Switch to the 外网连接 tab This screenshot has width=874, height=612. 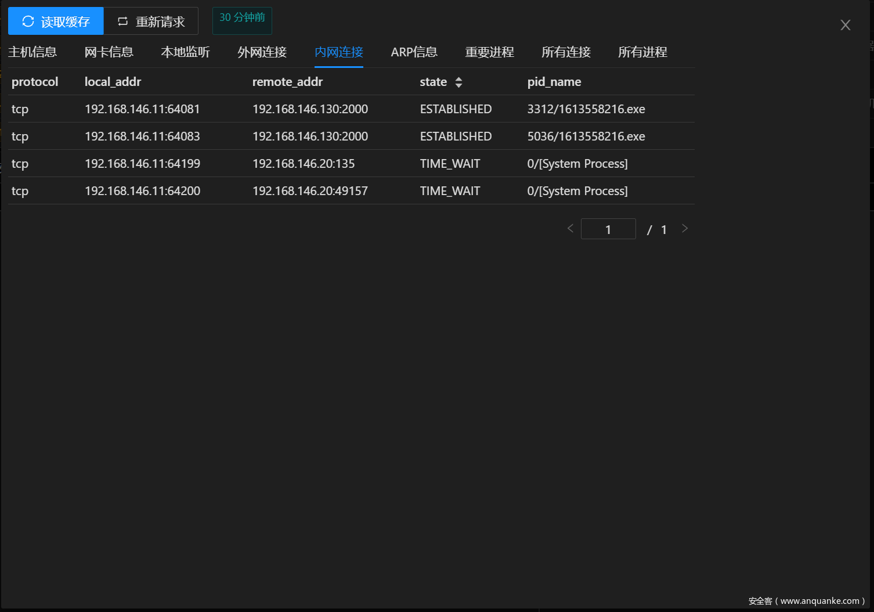pos(262,52)
